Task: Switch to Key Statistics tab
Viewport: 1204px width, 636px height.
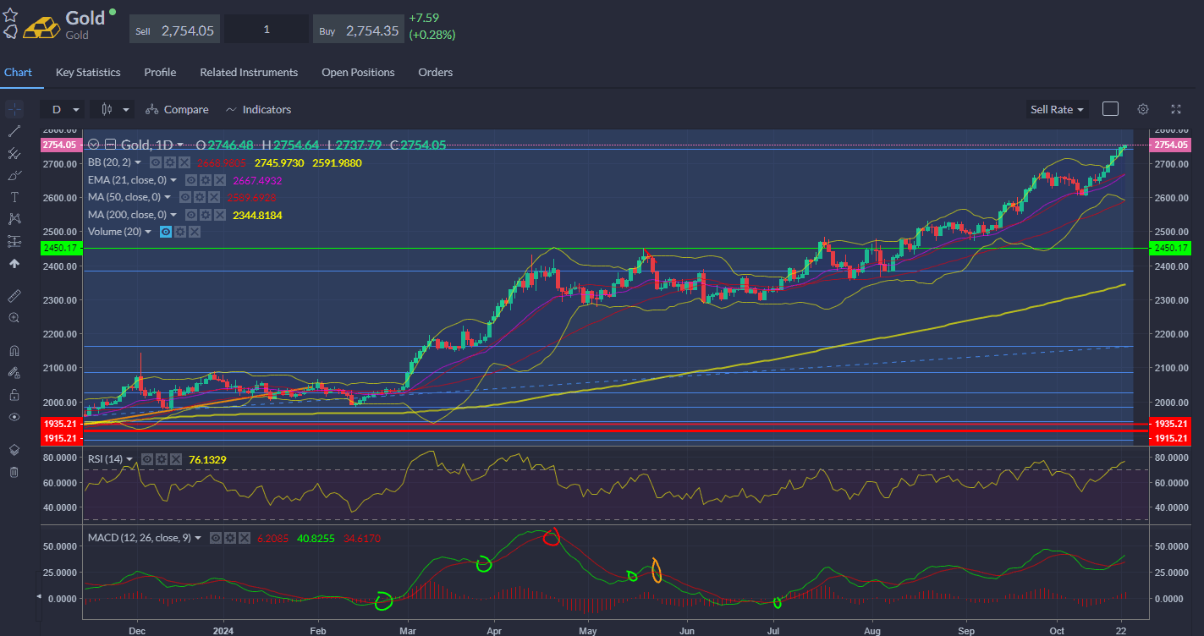Action: point(88,73)
